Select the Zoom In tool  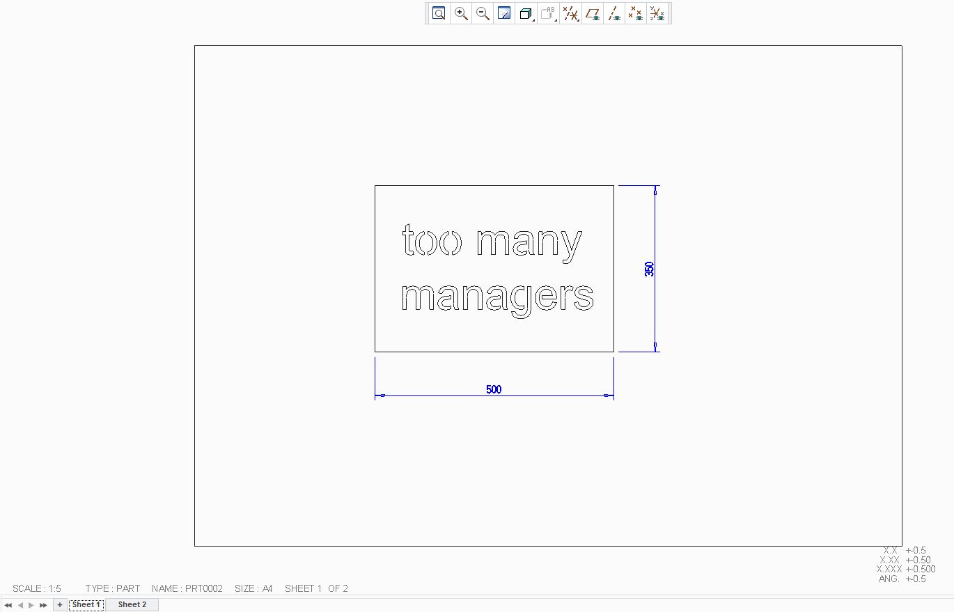(x=461, y=13)
